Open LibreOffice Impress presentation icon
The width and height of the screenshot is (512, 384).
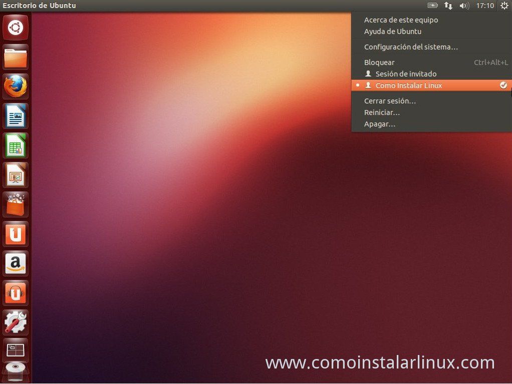(16, 175)
